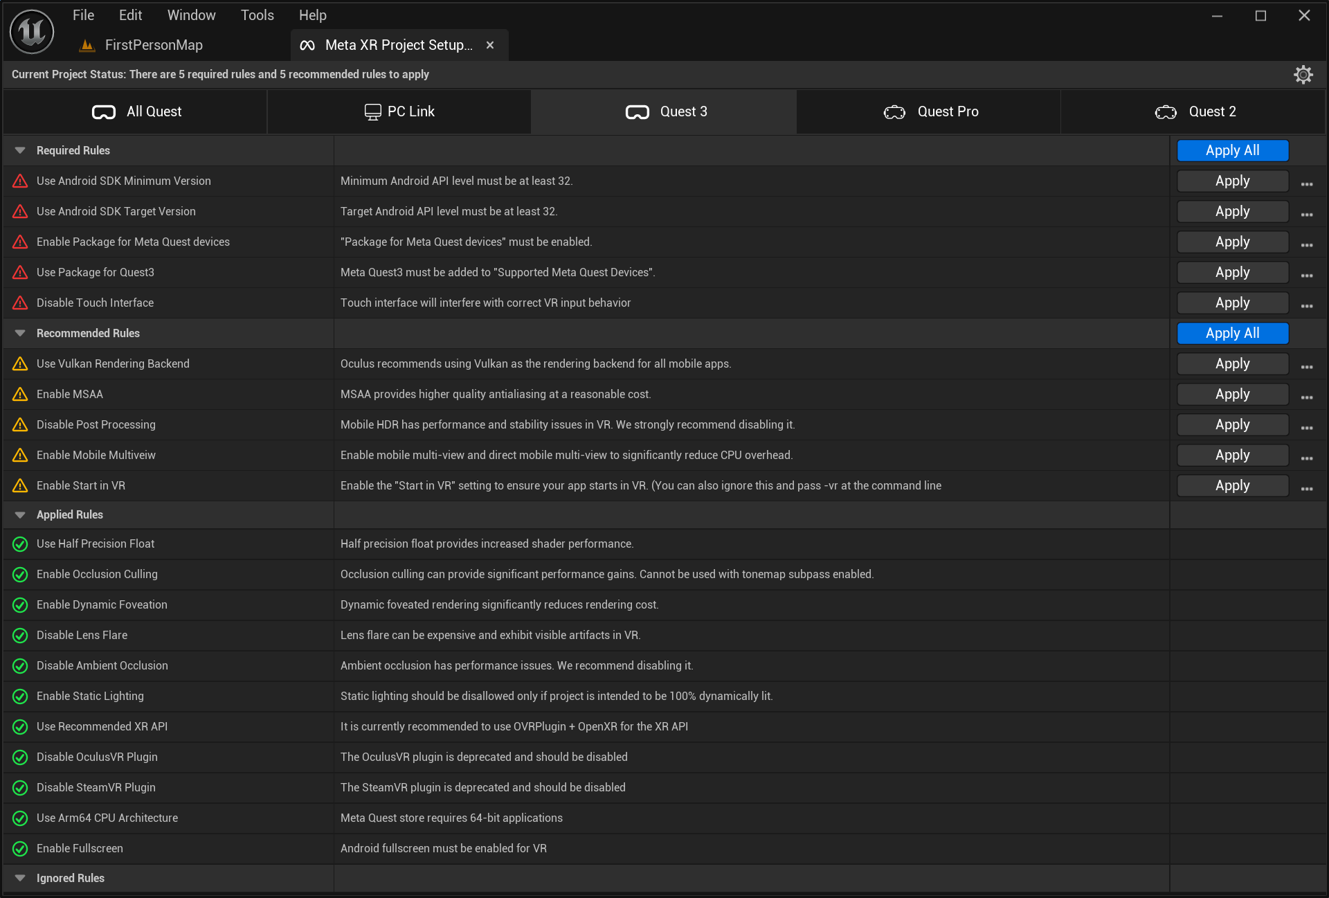Click the Quest Pro headset icon

coord(894,111)
